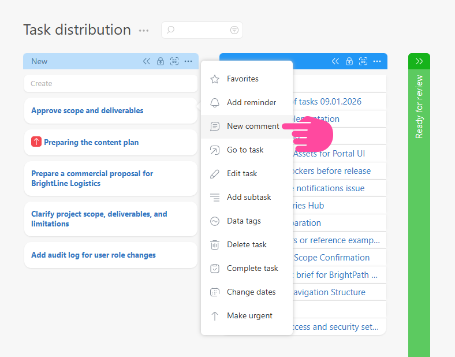Click the scan icon in New column header
This screenshot has width=455, height=357.
[174, 61]
